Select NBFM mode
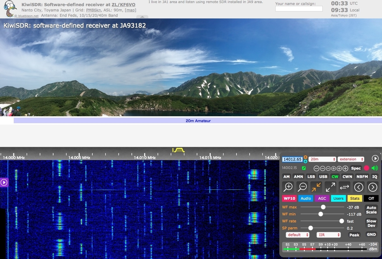 tap(362, 177)
